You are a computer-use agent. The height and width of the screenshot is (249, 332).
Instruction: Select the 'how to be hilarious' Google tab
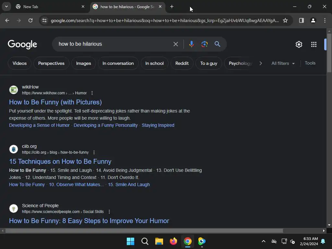click(128, 6)
